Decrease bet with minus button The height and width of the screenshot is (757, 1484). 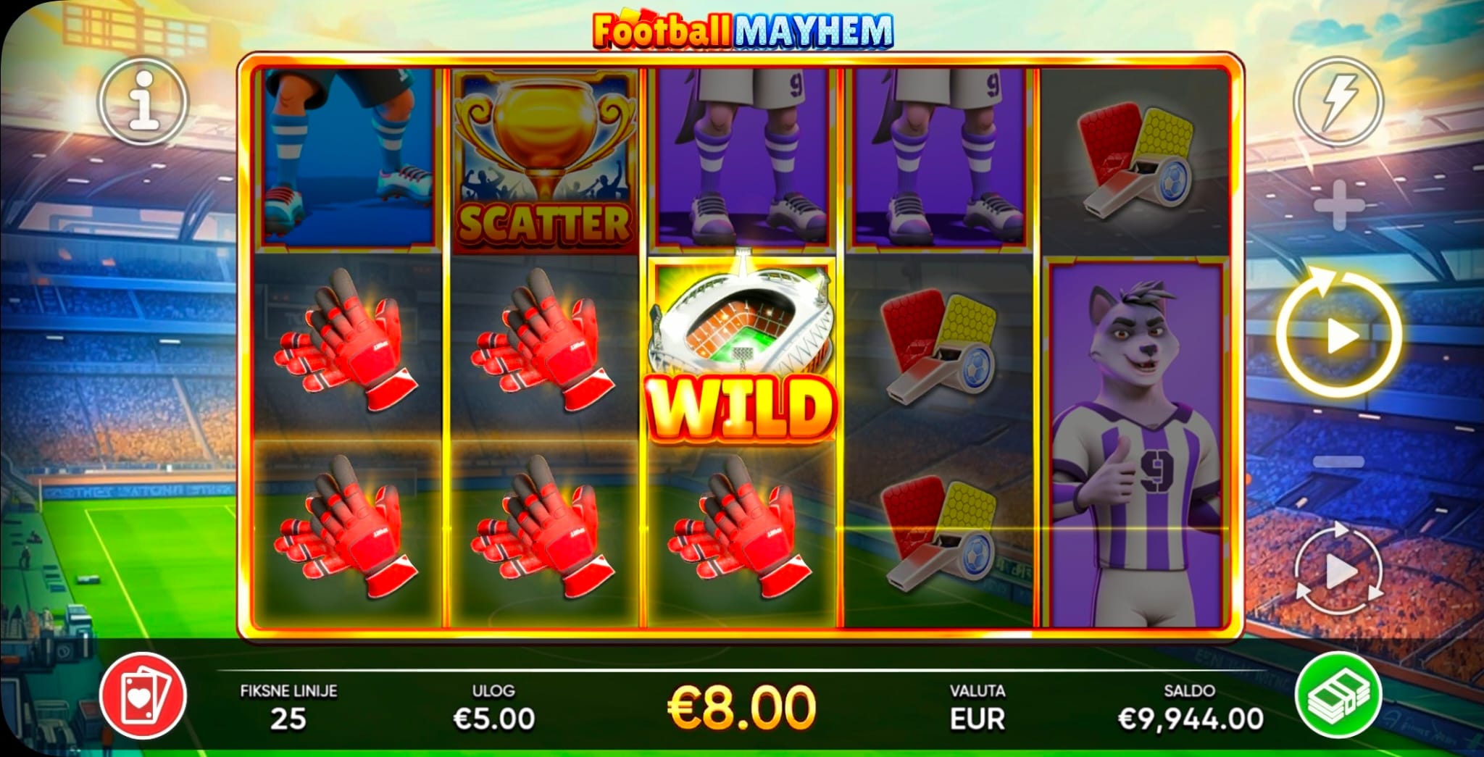pyautogui.click(x=1338, y=461)
